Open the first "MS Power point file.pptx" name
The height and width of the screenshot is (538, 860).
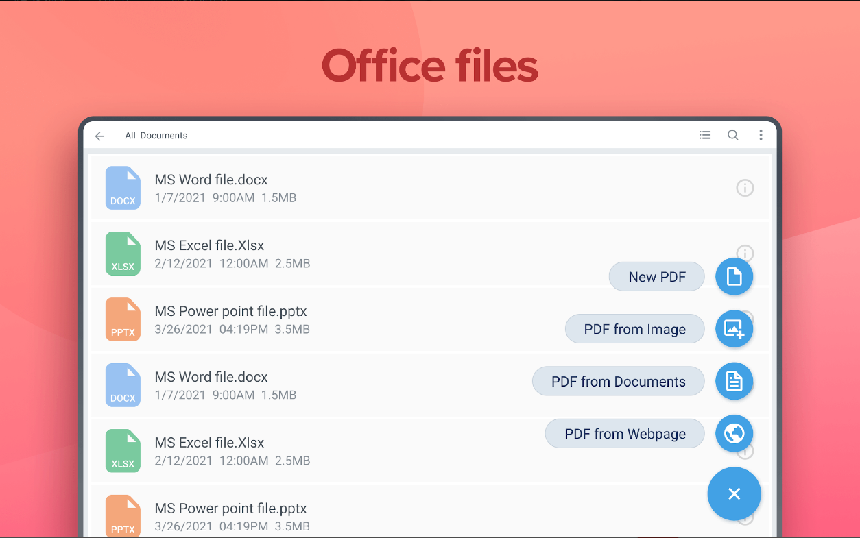click(x=230, y=311)
